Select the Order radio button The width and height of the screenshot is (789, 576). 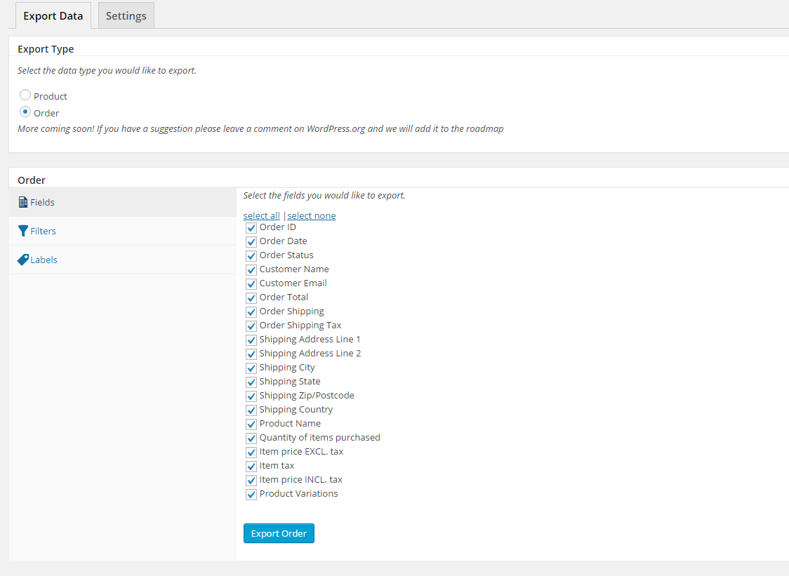click(25, 112)
